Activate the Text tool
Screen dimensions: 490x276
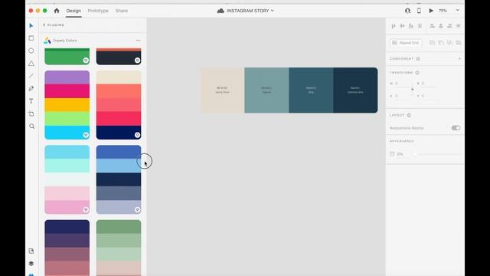(31, 101)
